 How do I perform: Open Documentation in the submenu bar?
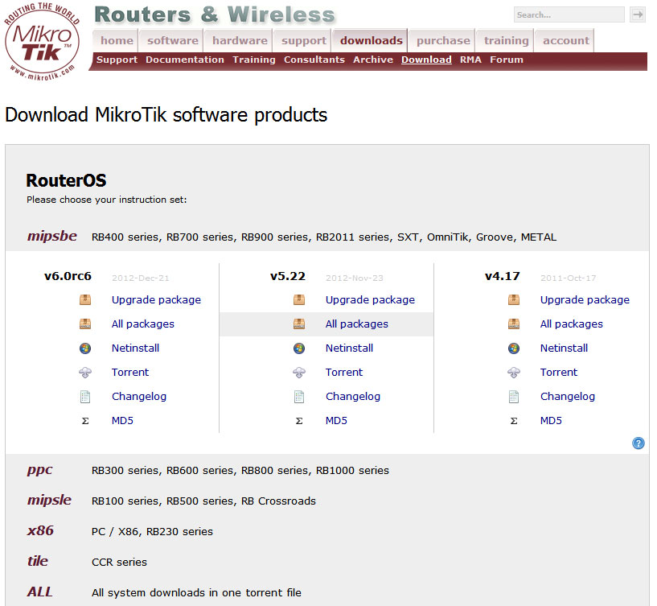(x=185, y=60)
